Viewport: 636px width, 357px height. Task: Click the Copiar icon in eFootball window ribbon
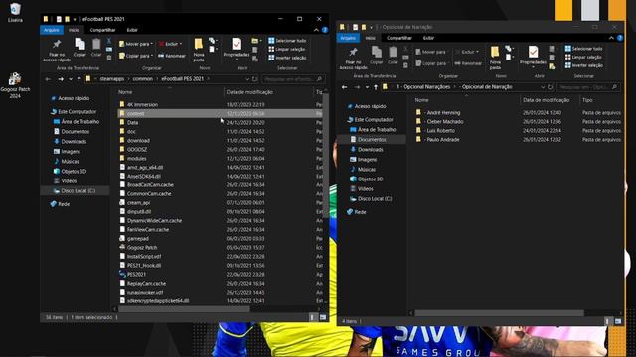click(79, 48)
